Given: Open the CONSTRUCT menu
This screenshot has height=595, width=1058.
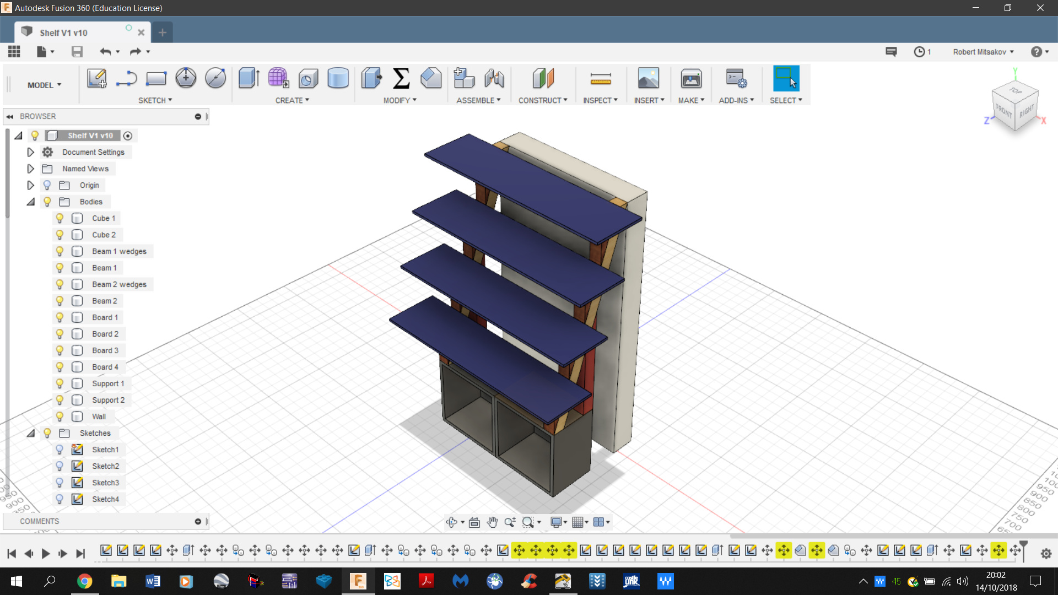Looking at the screenshot, I should (542, 100).
